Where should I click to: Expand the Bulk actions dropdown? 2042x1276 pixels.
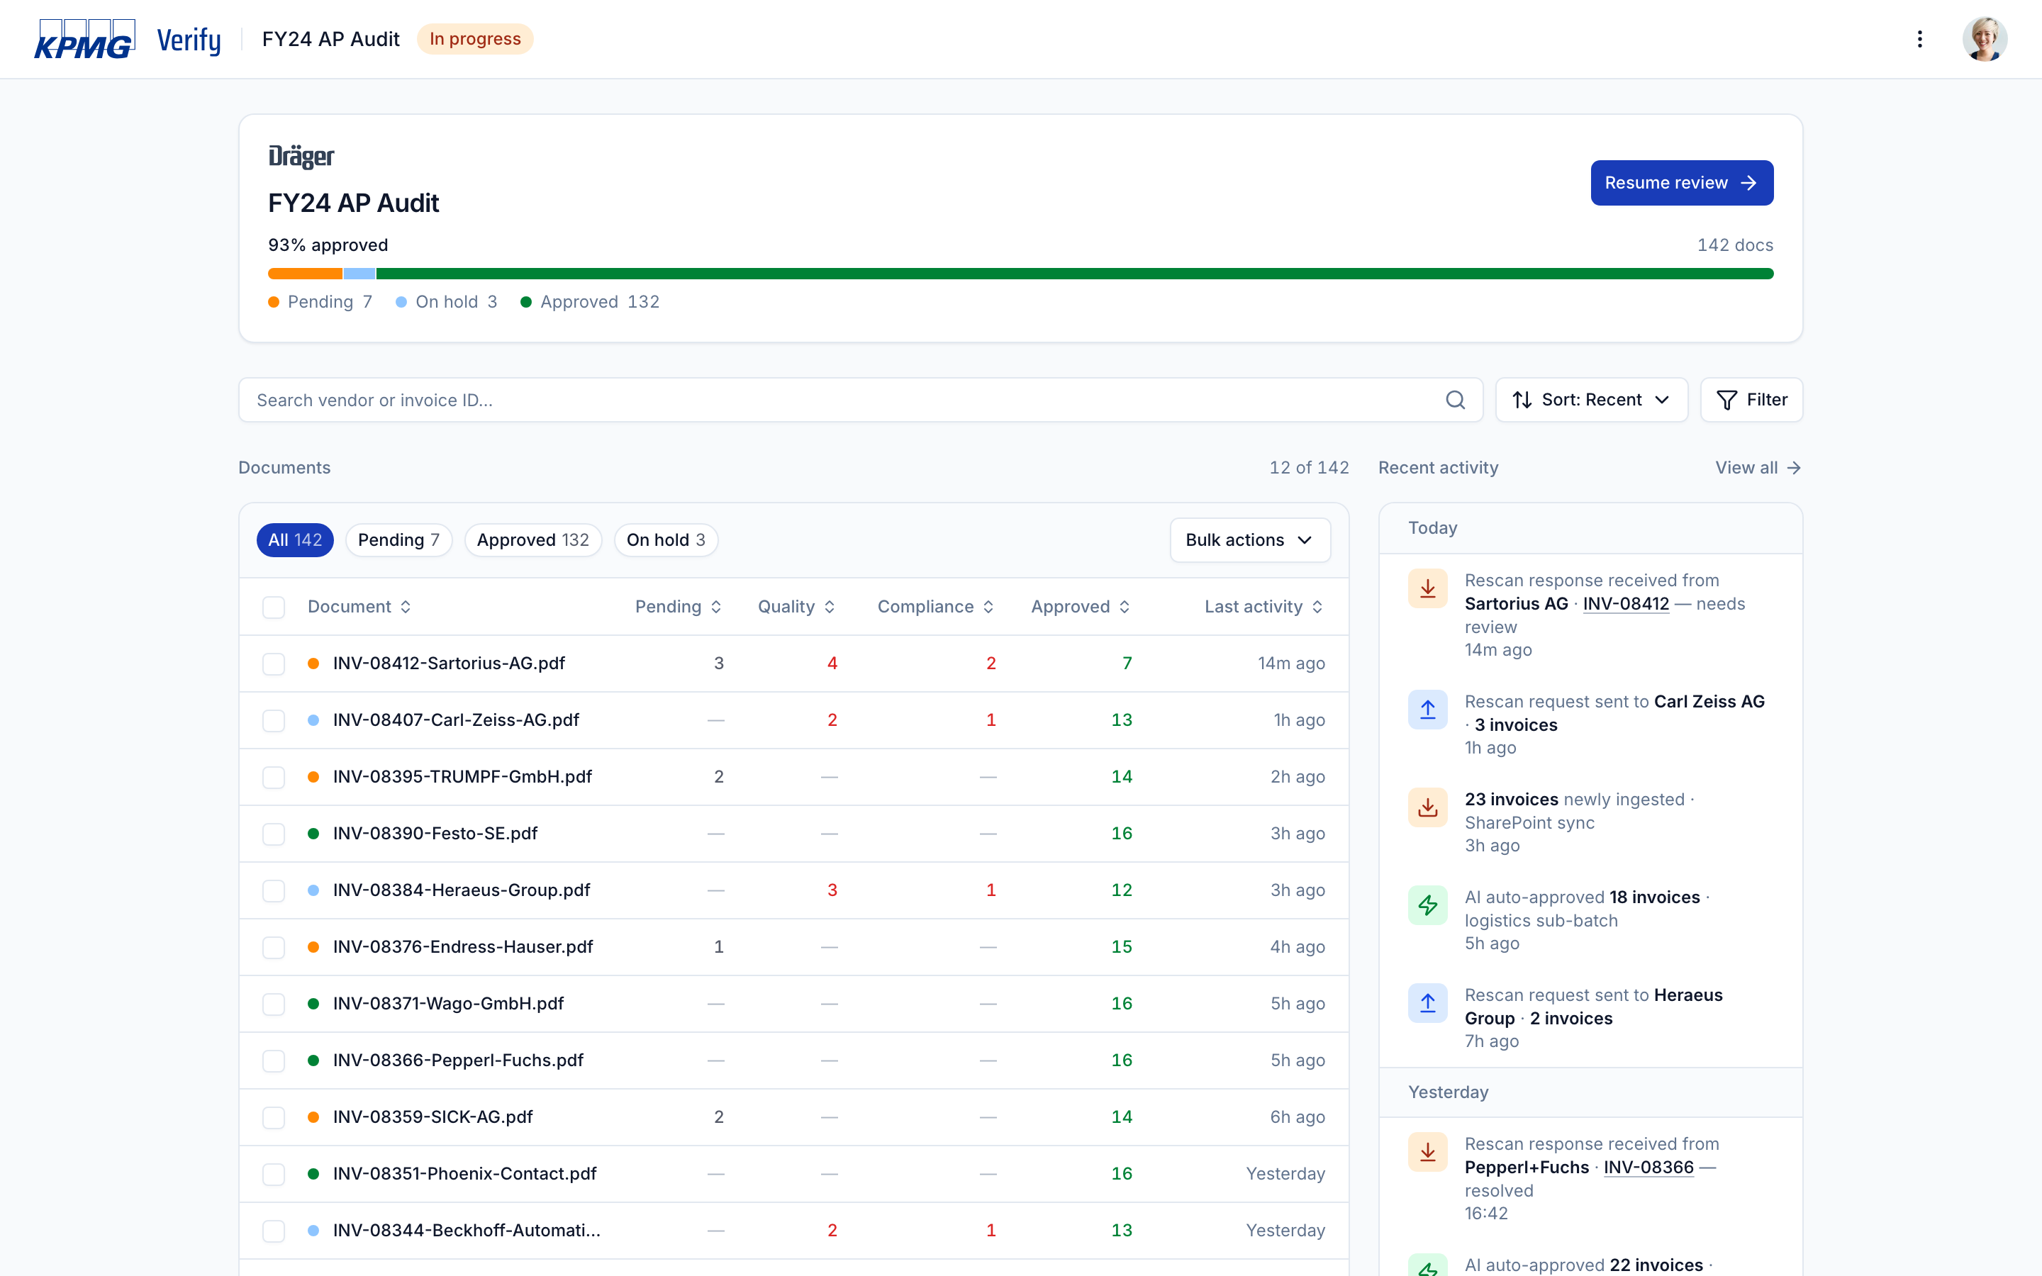(x=1250, y=540)
